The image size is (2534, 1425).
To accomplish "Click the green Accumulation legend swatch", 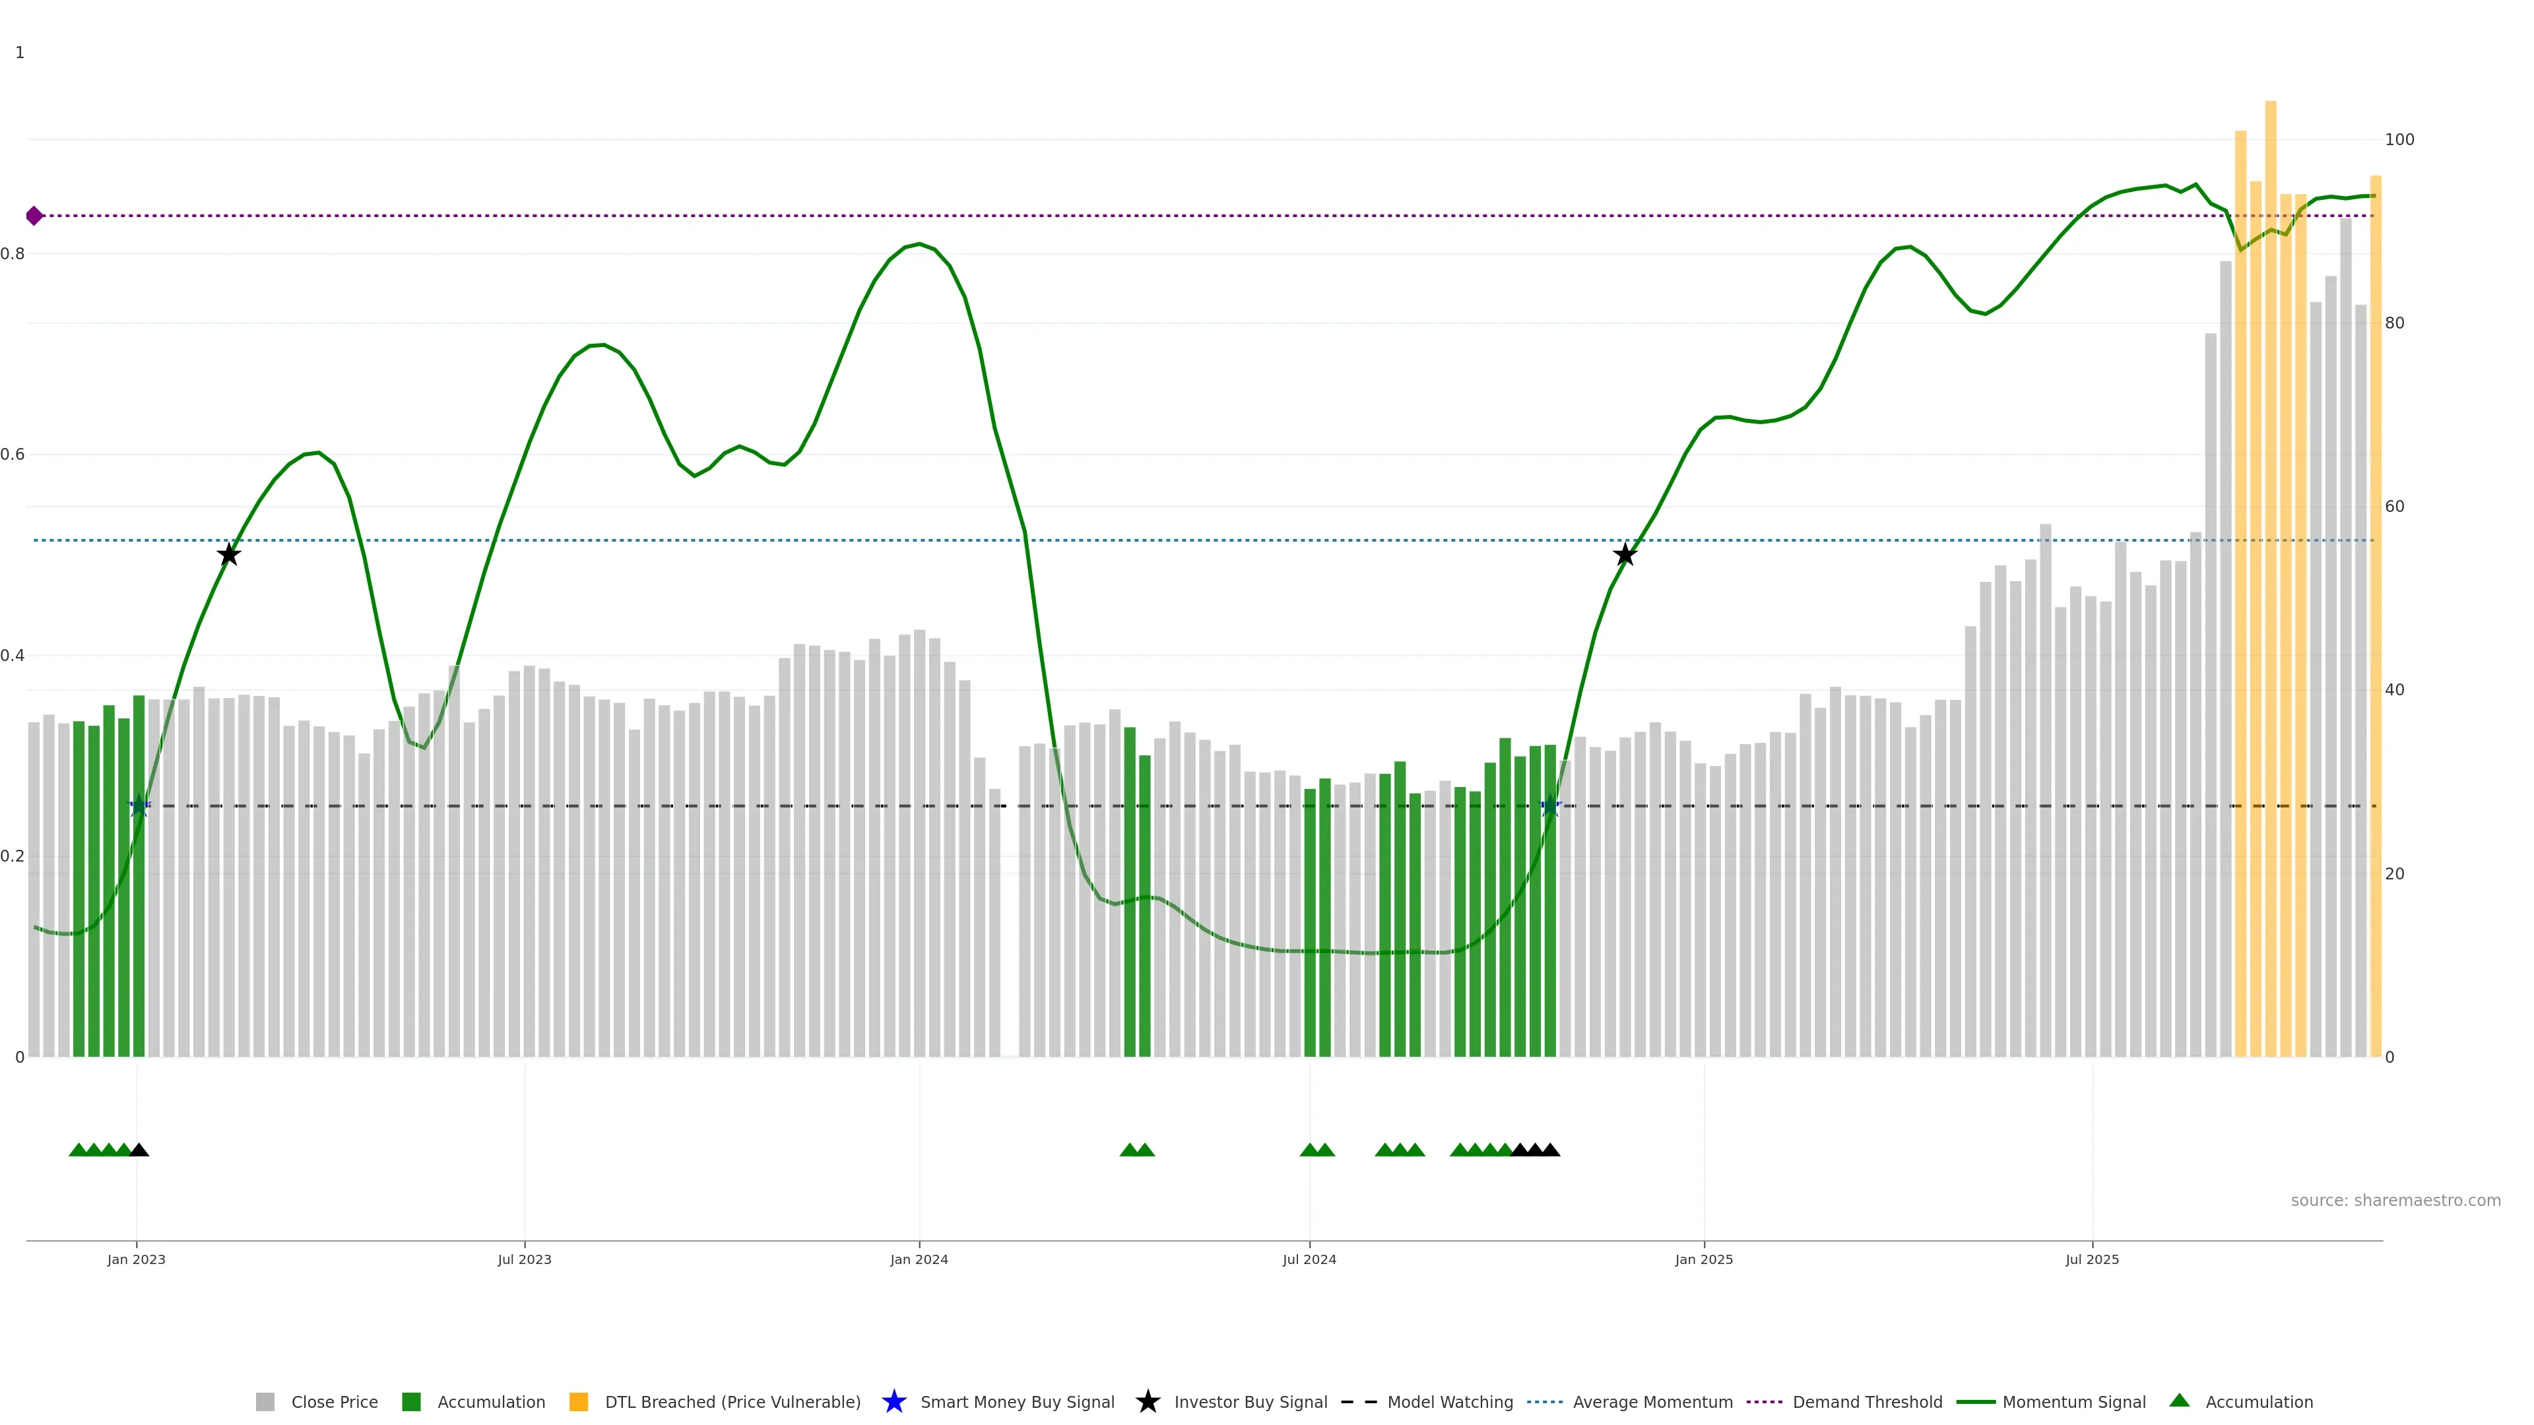I will pyautogui.click(x=411, y=1401).
